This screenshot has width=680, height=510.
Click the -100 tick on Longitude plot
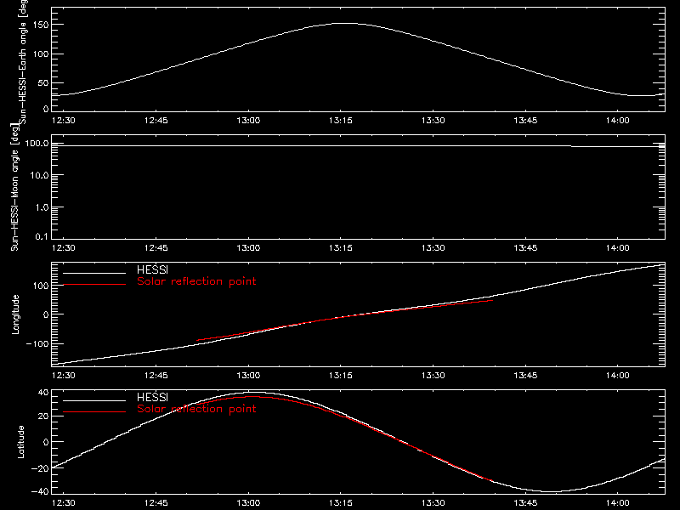coord(37,343)
